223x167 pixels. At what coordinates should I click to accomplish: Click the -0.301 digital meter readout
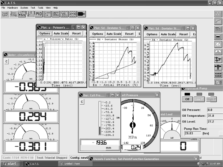(31, 146)
